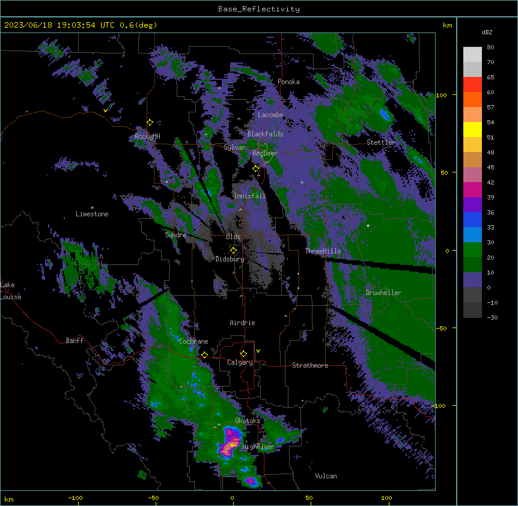Click the Strathmore town label
The width and height of the screenshot is (518, 506).
pos(310,365)
